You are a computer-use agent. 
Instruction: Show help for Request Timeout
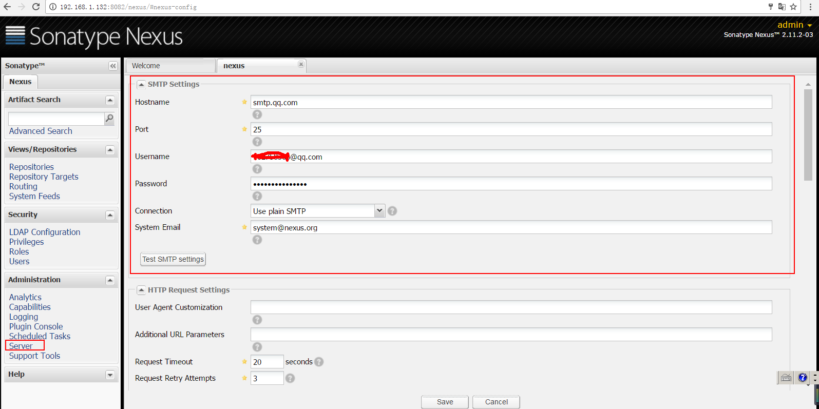pyautogui.click(x=319, y=362)
